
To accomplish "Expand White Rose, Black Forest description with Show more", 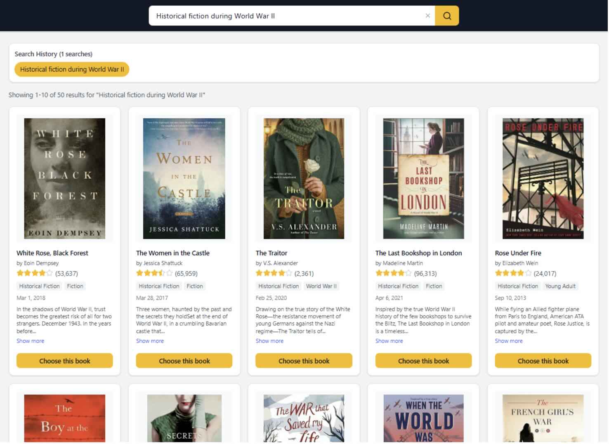I will point(30,341).
